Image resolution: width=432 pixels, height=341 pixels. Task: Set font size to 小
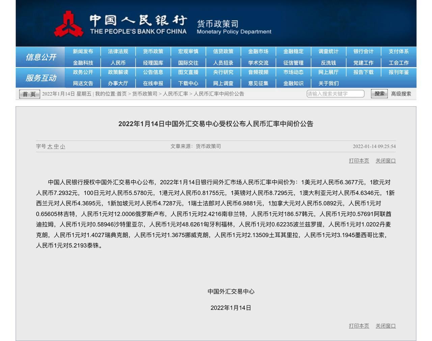63,146
